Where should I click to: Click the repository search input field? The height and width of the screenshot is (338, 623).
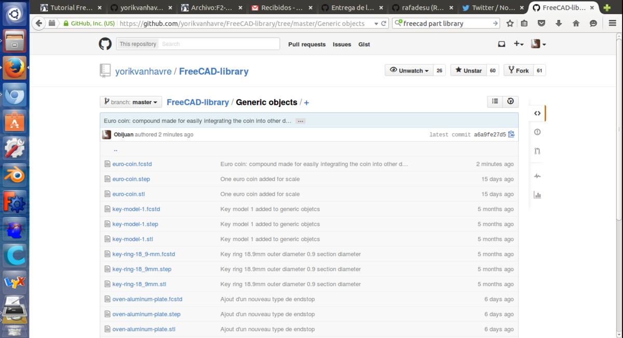click(219, 44)
